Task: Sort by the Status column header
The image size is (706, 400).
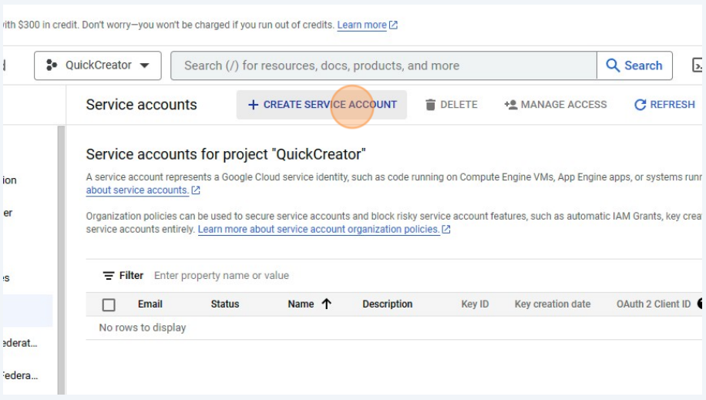Action: (225, 304)
